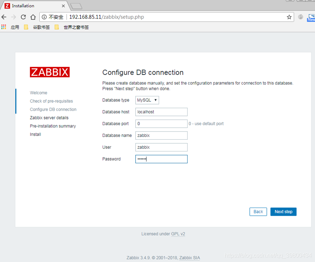
Task: Open the browser home page icon
Action: [x=33, y=17]
